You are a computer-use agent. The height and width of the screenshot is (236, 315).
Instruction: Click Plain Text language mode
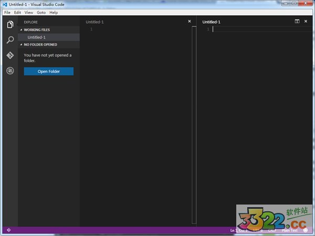289,230
